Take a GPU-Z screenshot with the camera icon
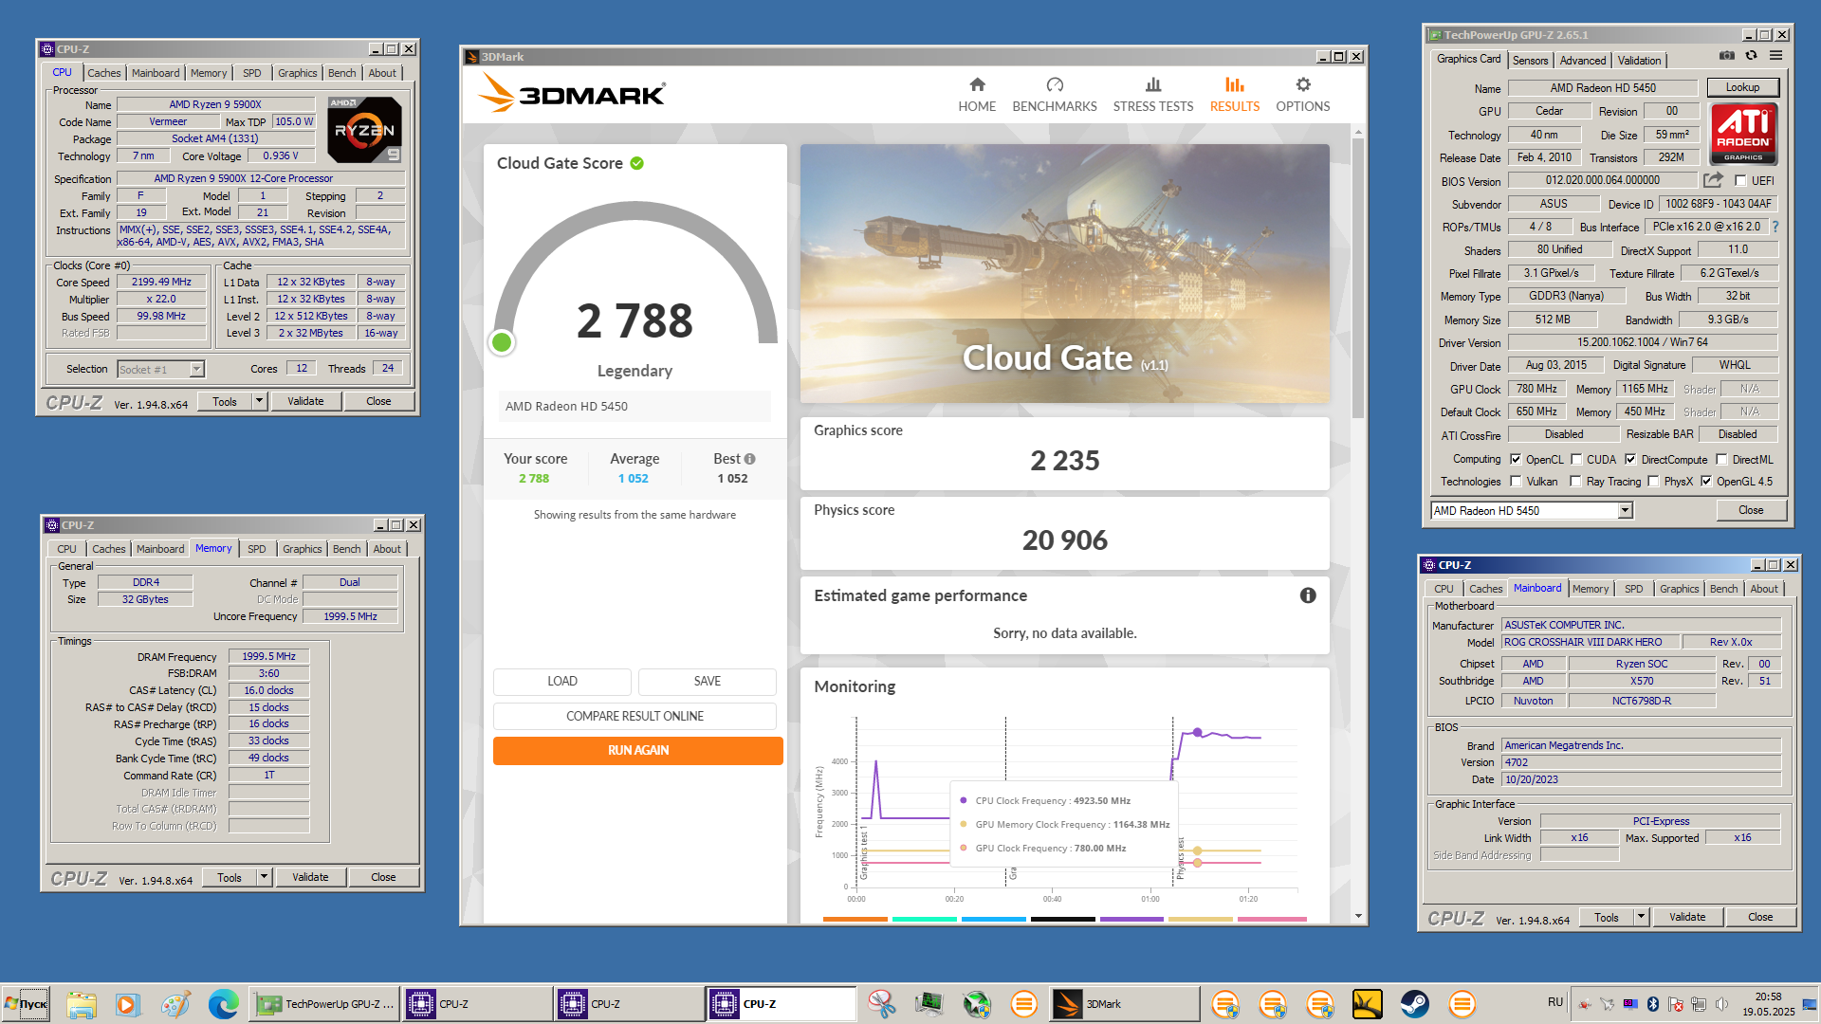This screenshot has height=1024, width=1821. (1727, 56)
